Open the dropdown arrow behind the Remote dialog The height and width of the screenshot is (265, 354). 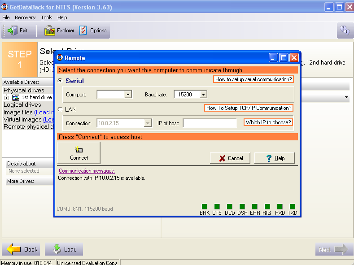(x=346, y=97)
